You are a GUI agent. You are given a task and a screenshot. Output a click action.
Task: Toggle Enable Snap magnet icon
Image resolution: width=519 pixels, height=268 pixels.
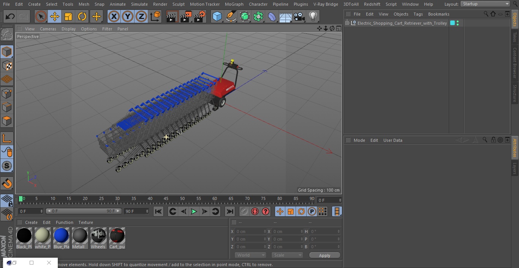(x=7, y=184)
